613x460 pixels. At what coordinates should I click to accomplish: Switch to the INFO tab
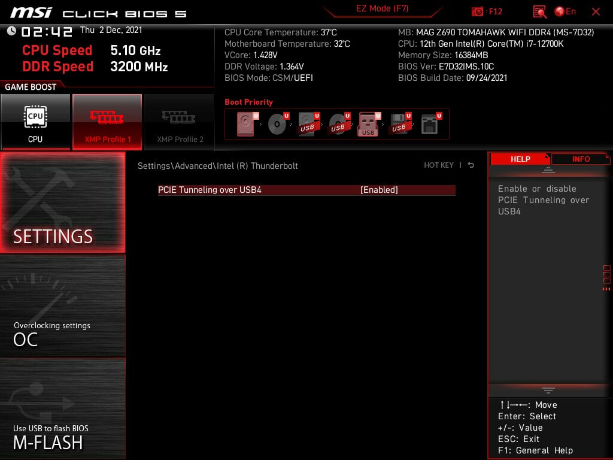point(580,159)
